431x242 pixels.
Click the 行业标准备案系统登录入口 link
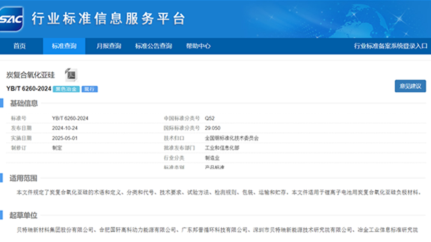pyautogui.click(x=390, y=46)
